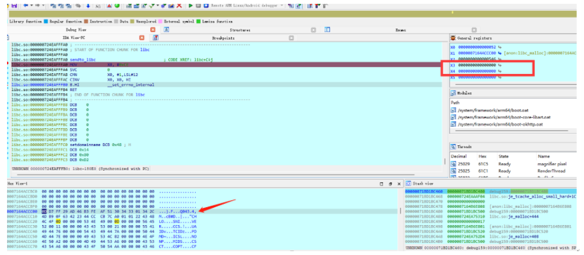Click the Modules panel title
This screenshot has height=255, width=584.
click(x=464, y=94)
